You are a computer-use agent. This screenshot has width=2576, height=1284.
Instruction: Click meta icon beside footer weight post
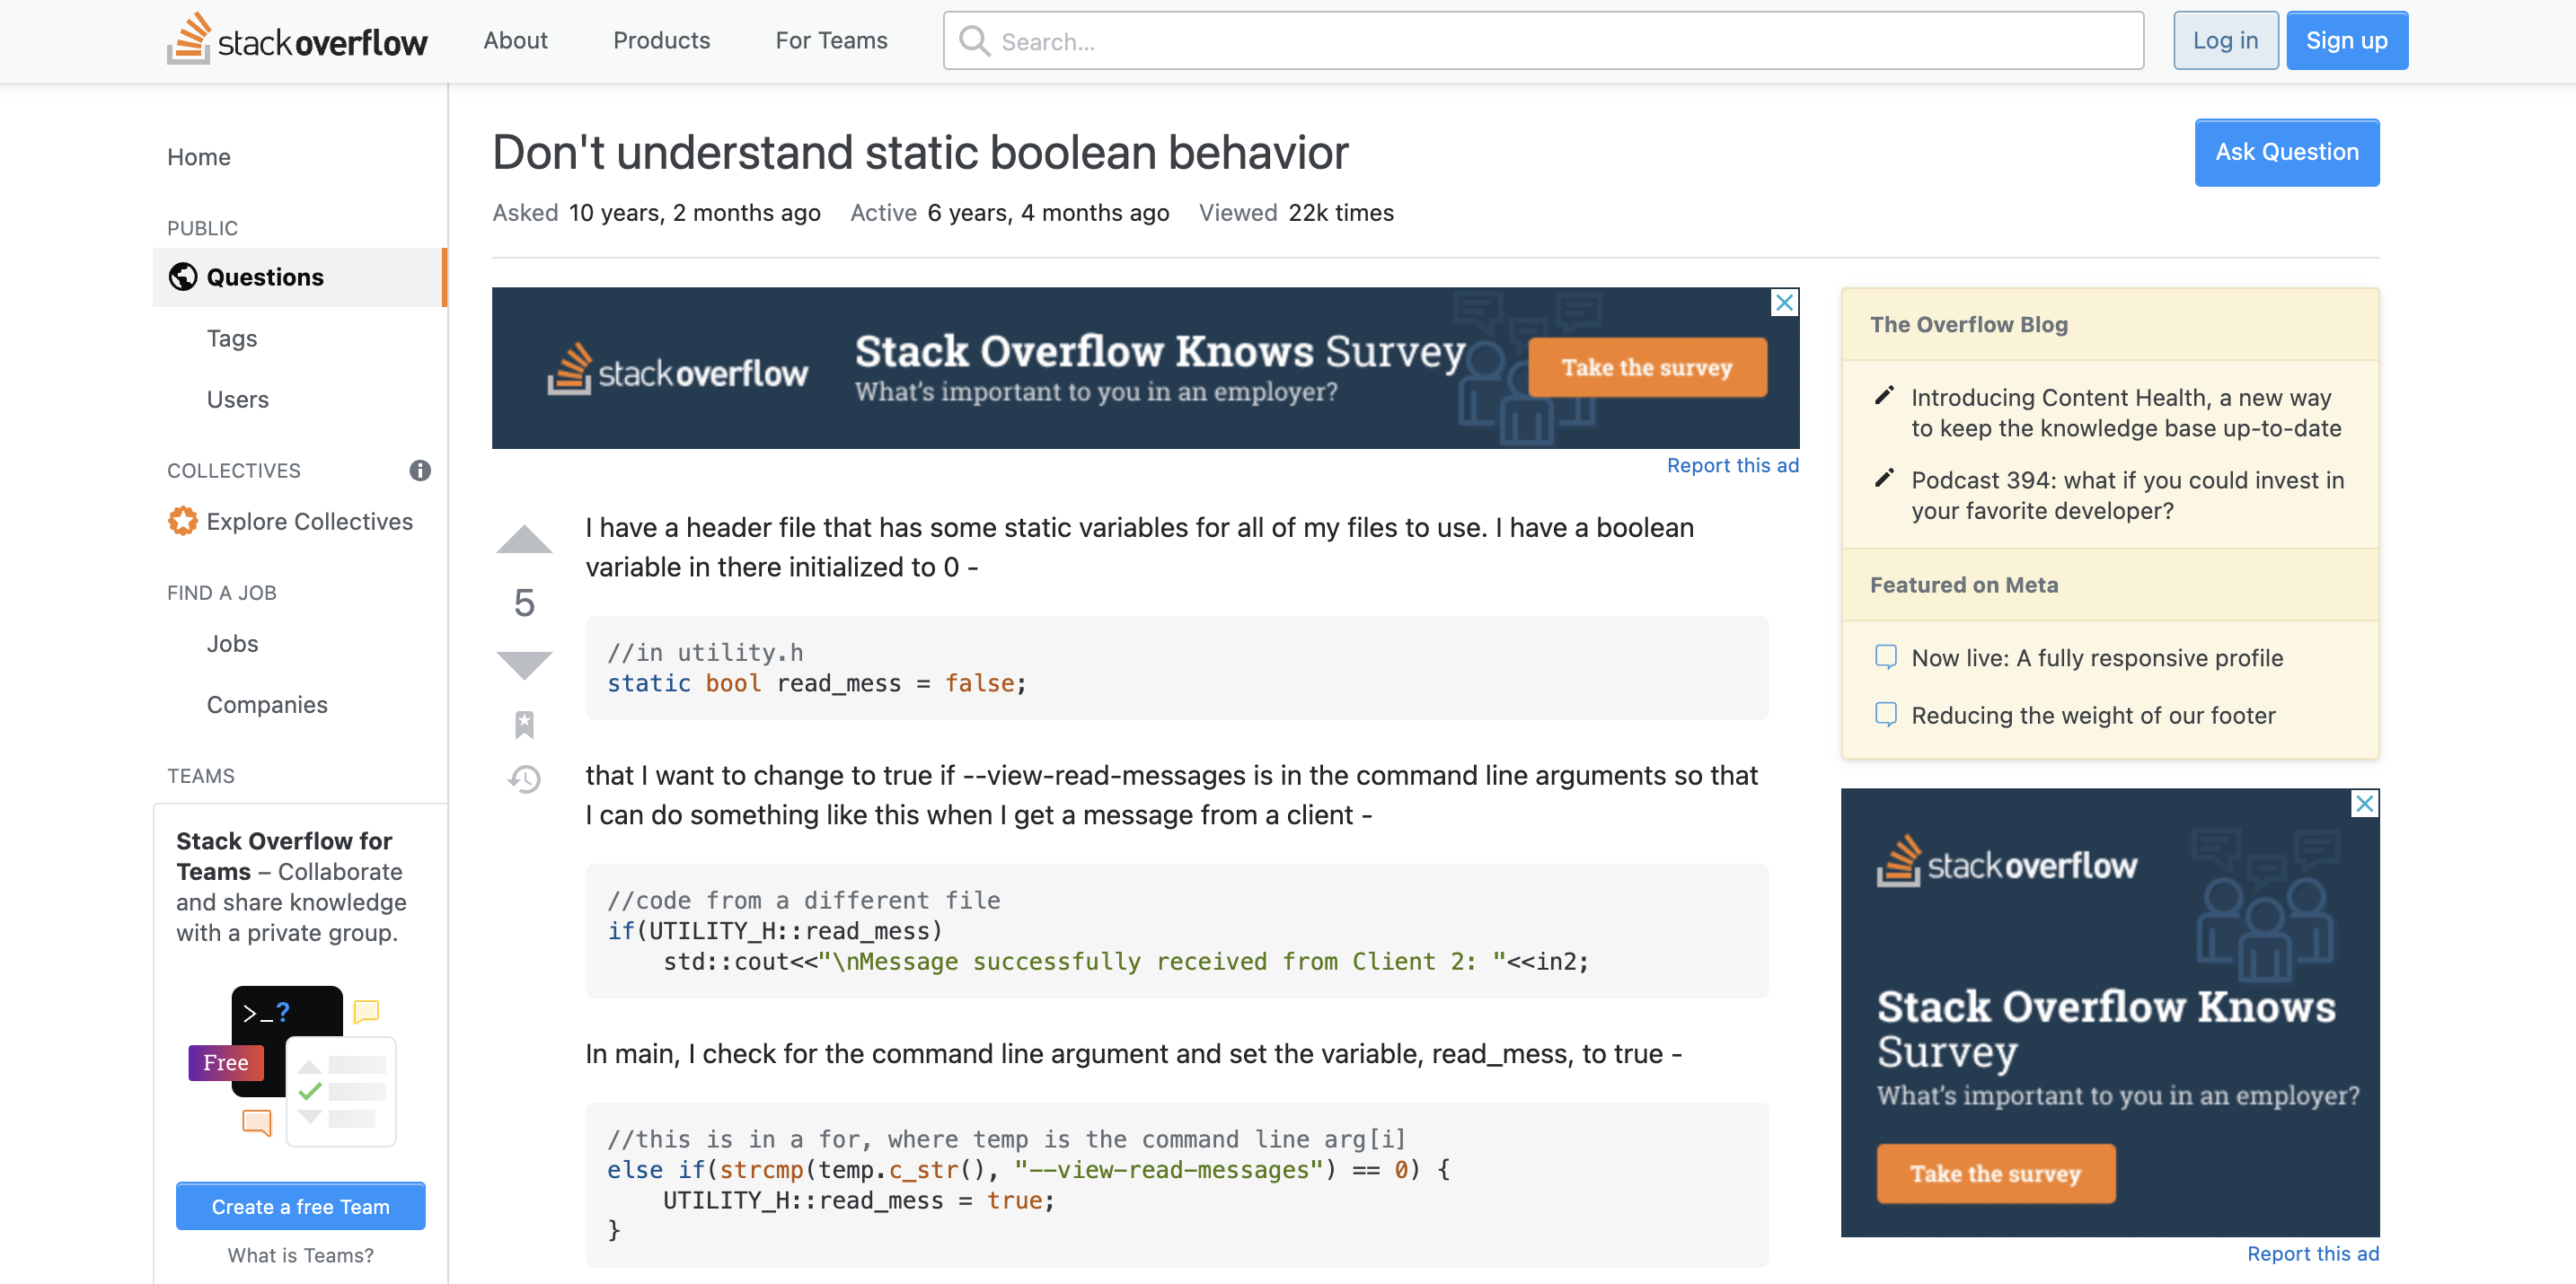click(x=1885, y=714)
